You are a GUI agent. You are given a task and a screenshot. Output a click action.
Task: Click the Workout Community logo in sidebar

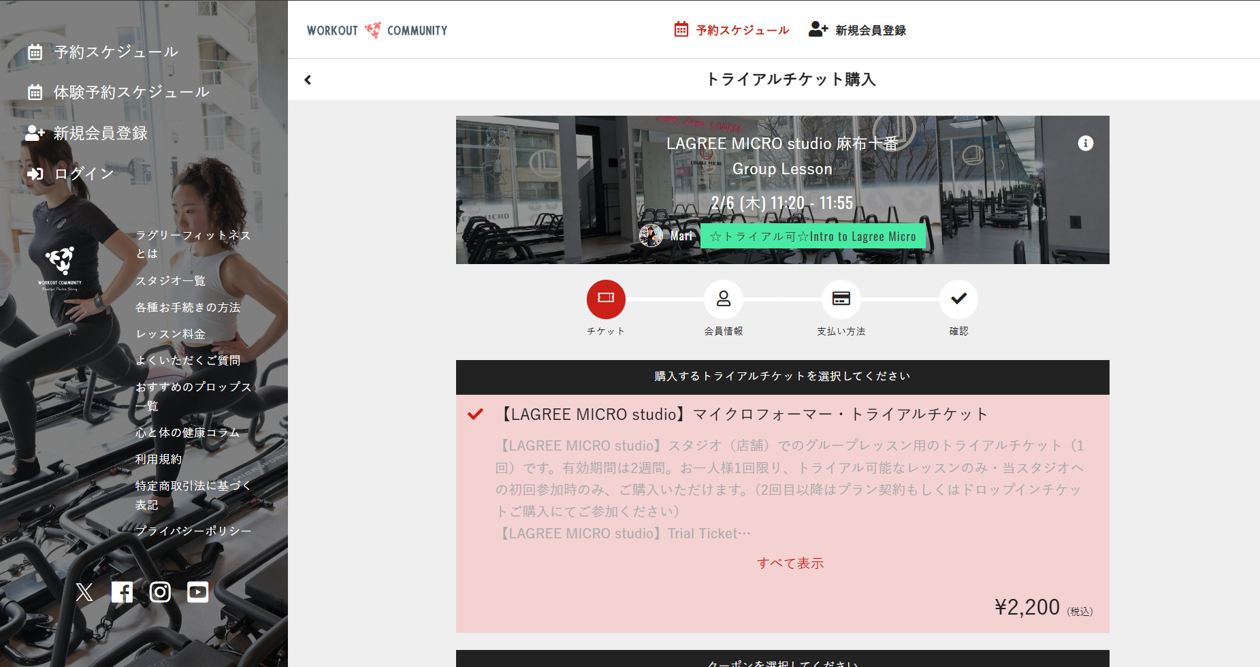(60, 269)
